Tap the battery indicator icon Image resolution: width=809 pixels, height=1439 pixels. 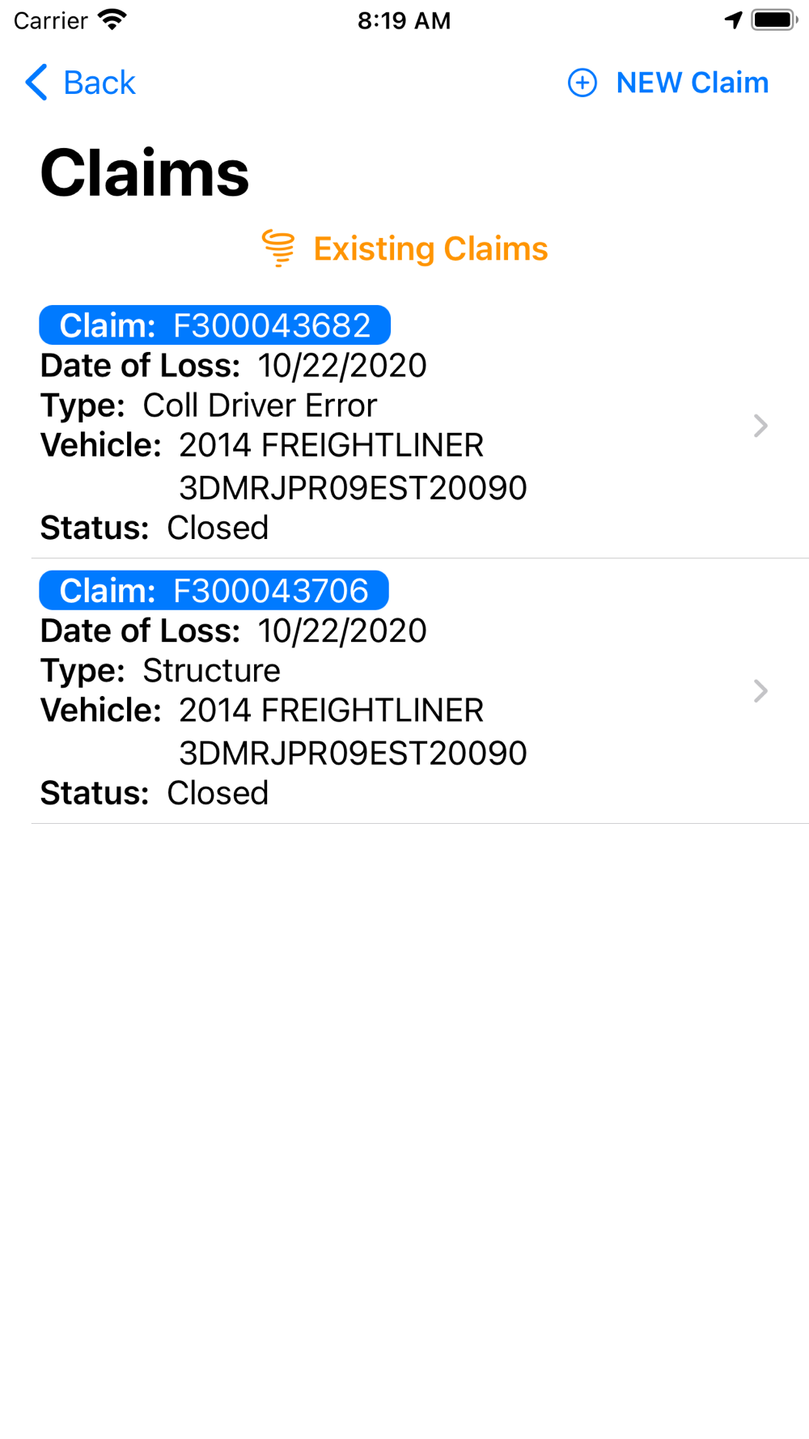pos(774,19)
